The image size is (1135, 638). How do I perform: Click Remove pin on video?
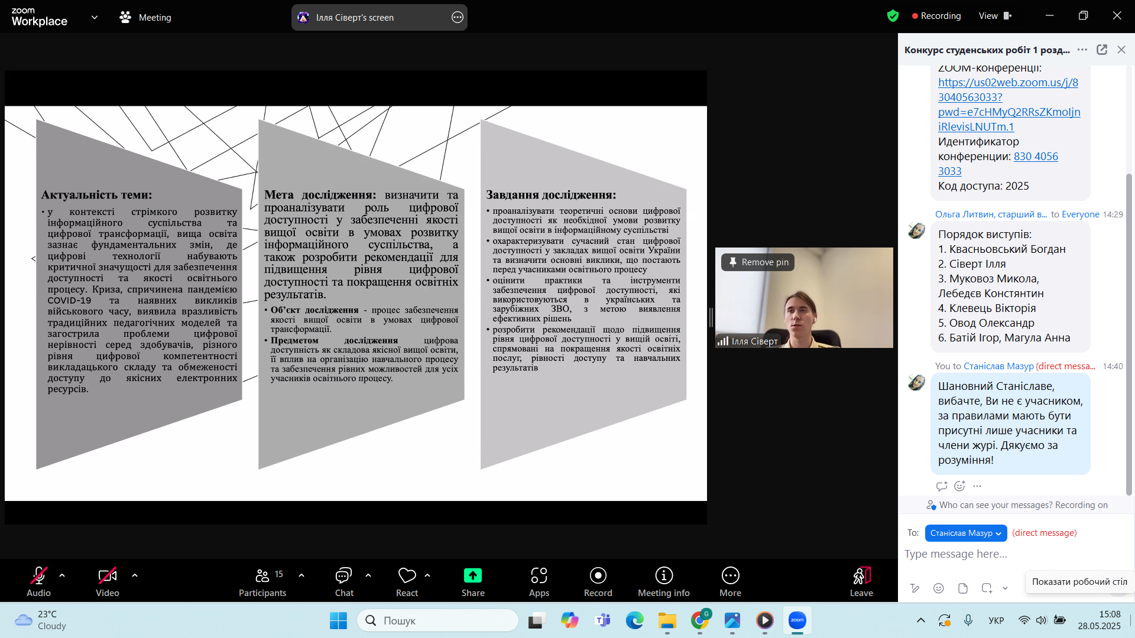(758, 262)
